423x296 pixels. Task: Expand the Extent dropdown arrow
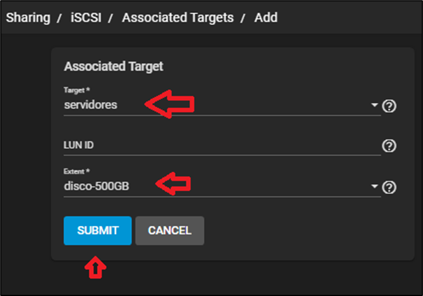click(x=374, y=187)
